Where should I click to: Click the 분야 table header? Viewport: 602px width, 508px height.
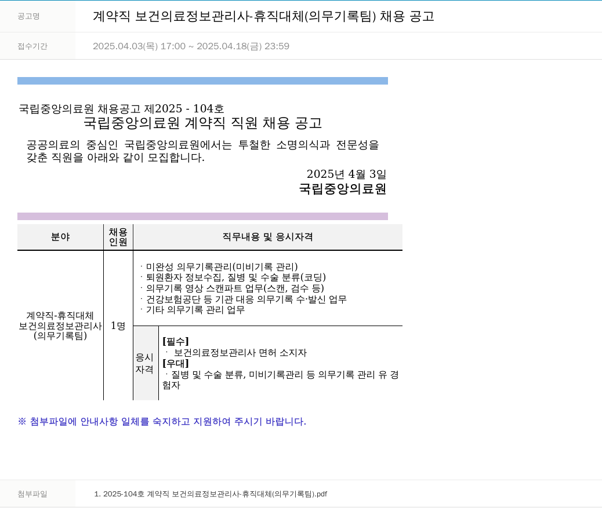click(x=60, y=237)
